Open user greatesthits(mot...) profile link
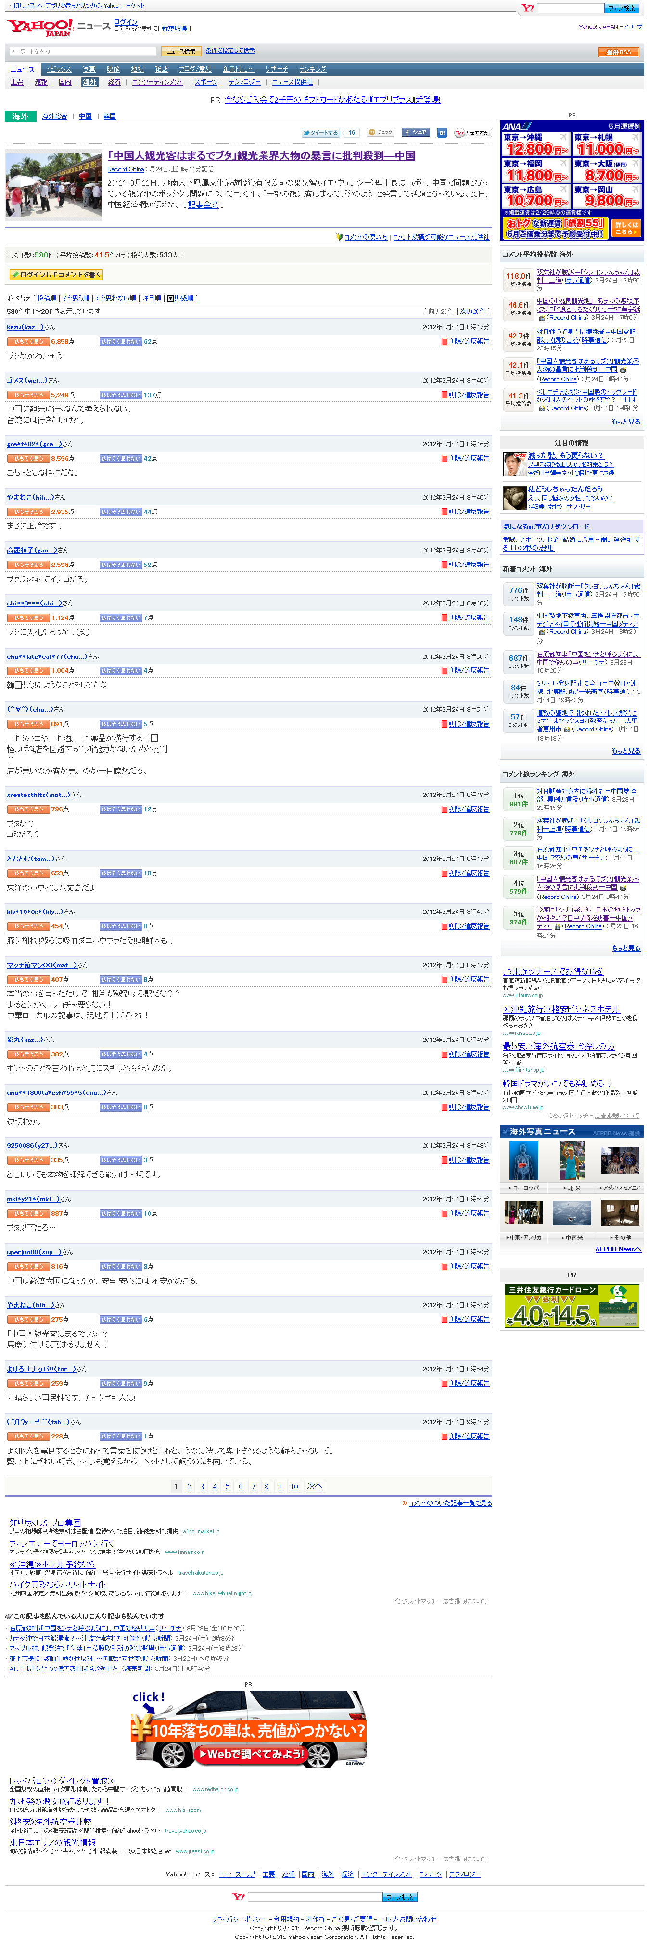This screenshot has width=649, height=1951. click(38, 795)
